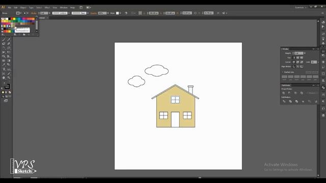
Task: Open the Type menu
Action: point(31,8)
